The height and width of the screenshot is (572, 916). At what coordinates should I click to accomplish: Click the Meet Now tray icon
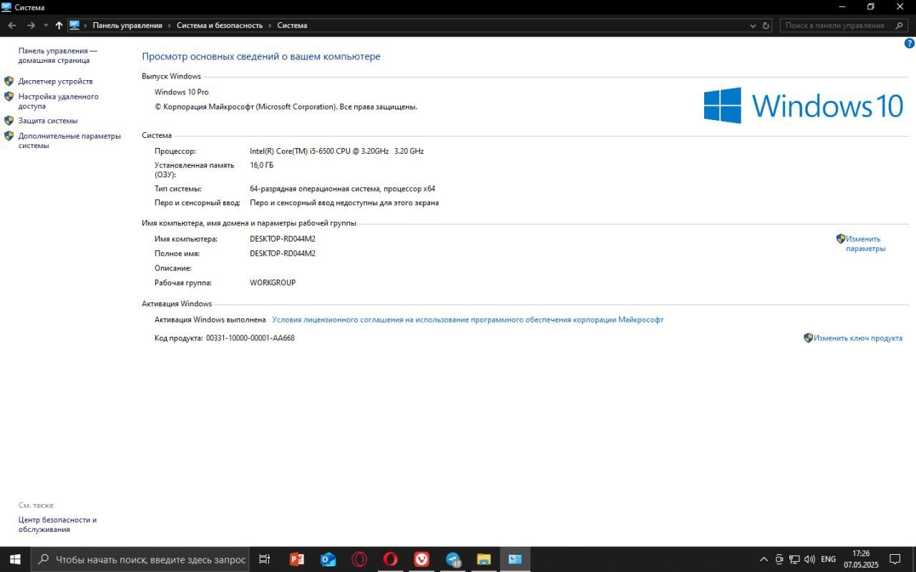tap(779, 559)
